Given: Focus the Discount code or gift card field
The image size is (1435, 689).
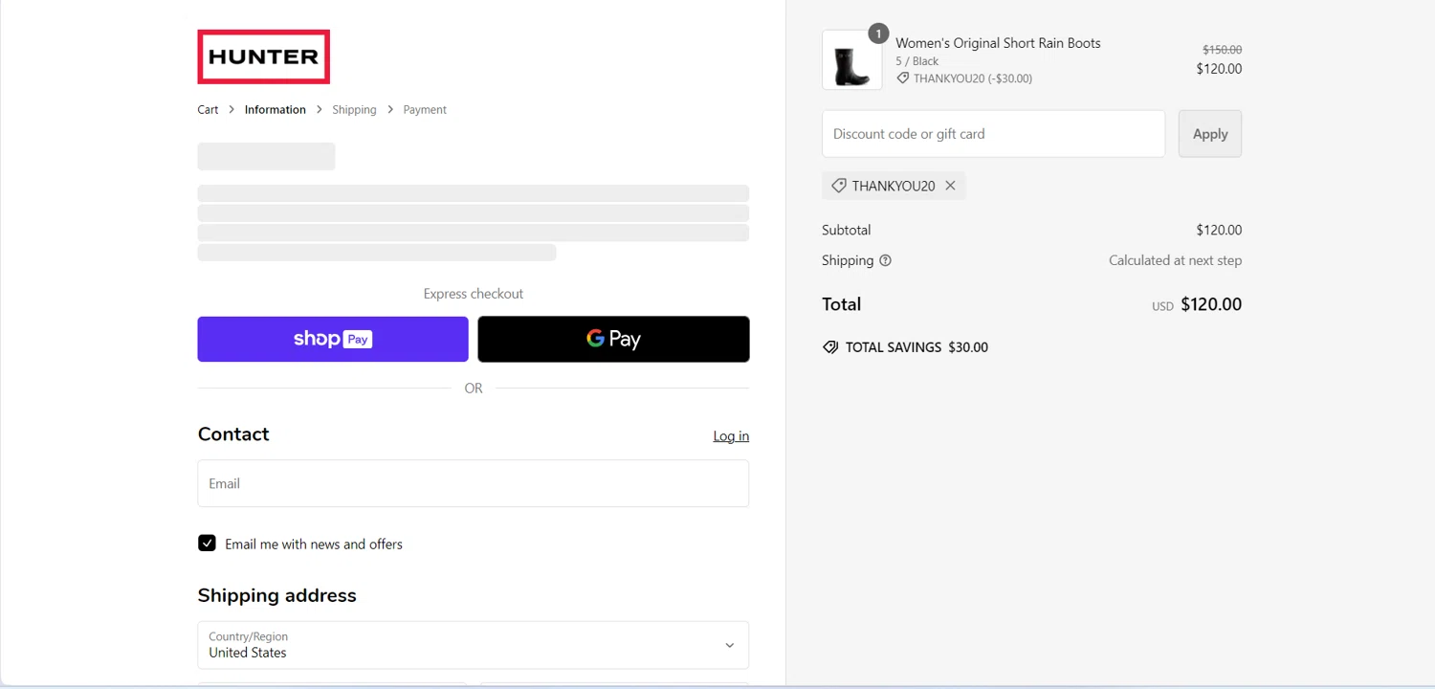Looking at the screenshot, I should (x=993, y=134).
